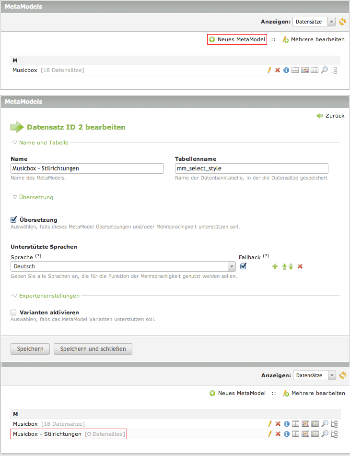Click the pencil edit icon for Musicbox - Stilrichtungen
Viewport: 350px width, 456px height.
point(269,434)
